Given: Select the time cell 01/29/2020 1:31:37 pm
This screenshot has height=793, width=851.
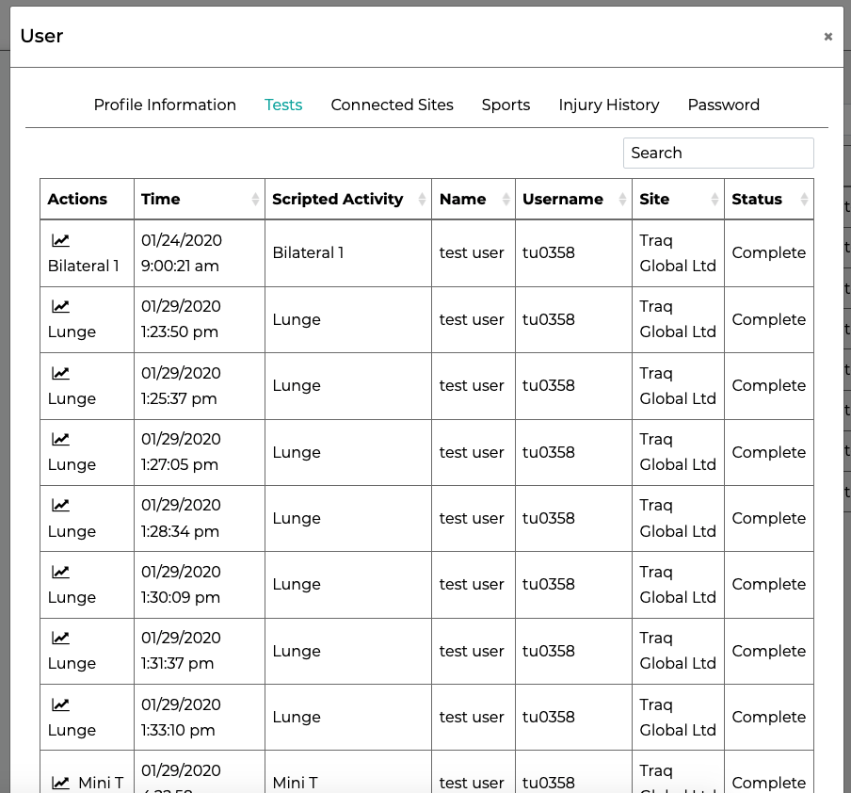Looking at the screenshot, I should (x=200, y=651).
